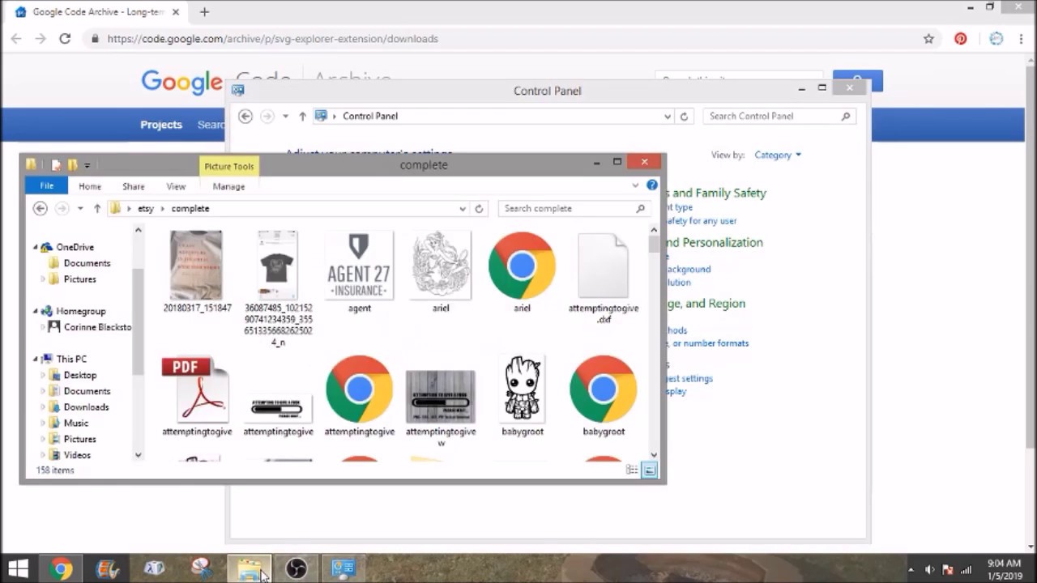Click the etsy breadcrumb in address bar
The width and height of the screenshot is (1037, 583).
click(x=146, y=208)
